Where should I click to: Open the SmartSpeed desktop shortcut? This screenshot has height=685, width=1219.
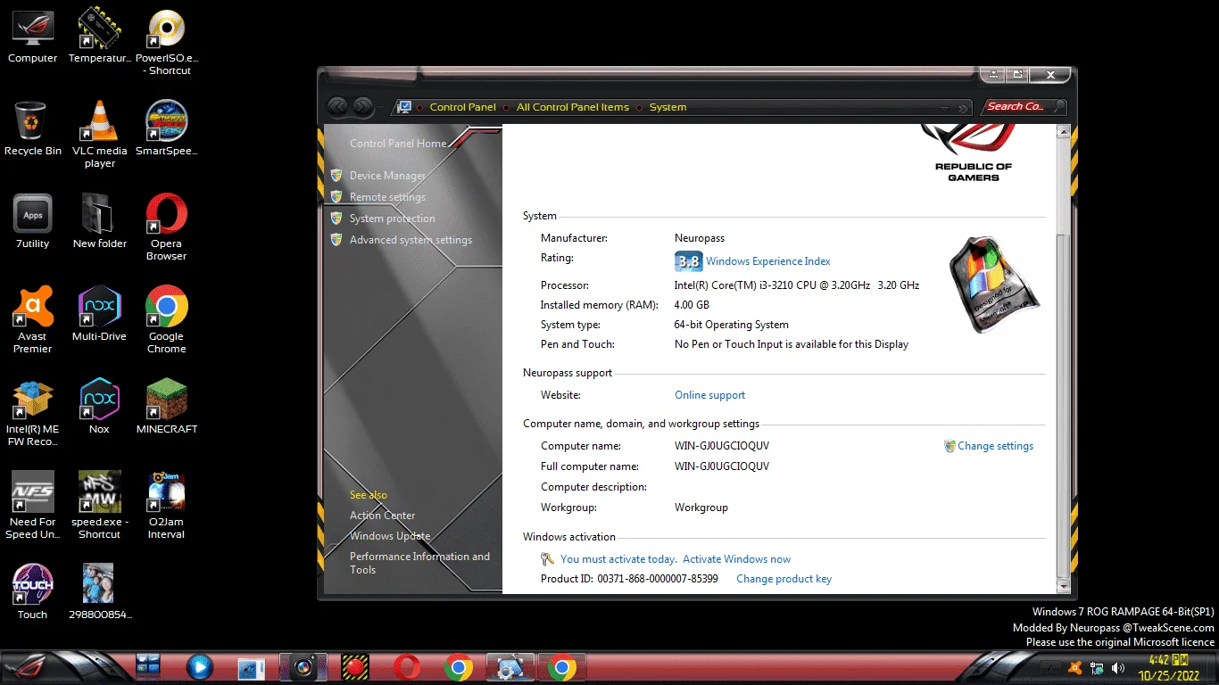pyautogui.click(x=166, y=128)
